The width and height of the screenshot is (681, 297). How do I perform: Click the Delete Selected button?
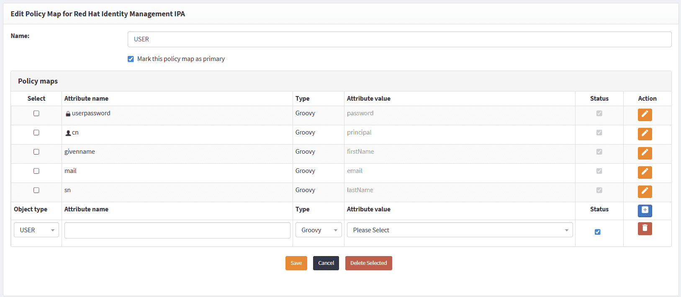pyautogui.click(x=368, y=263)
